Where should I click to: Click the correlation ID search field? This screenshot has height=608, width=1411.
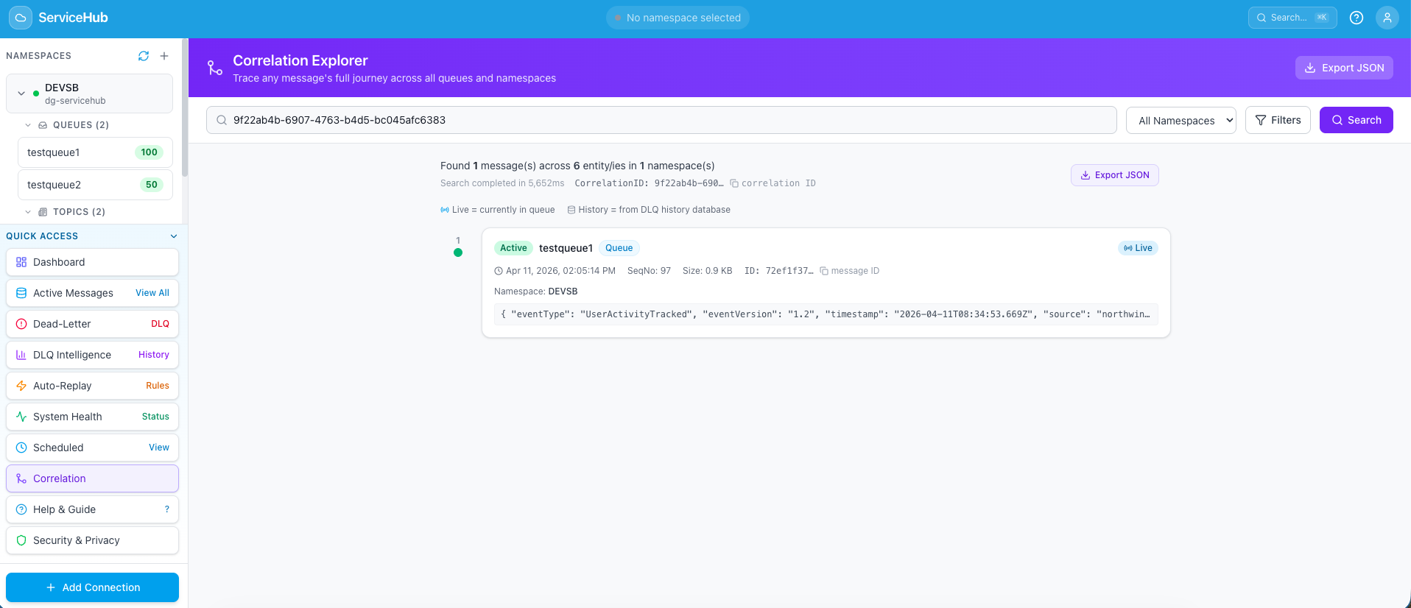pos(663,120)
